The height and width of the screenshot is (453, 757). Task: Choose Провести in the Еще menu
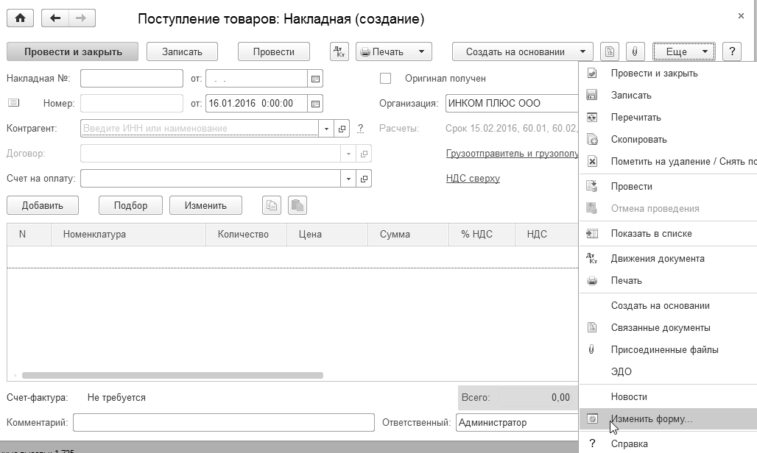pos(668,187)
